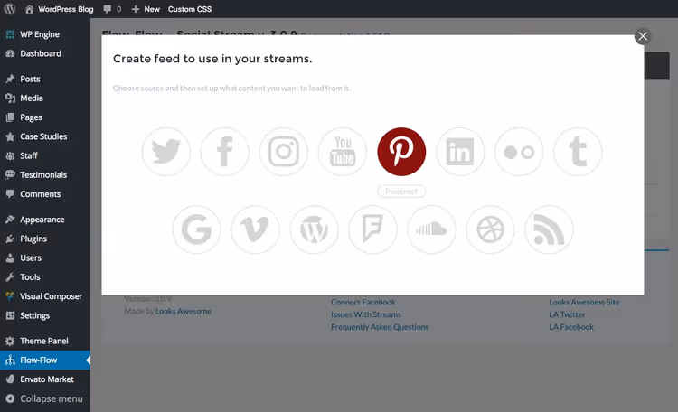Select the highlighted Pinterest source icon
Viewport: 678px width, 412px height.
click(401, 152)
